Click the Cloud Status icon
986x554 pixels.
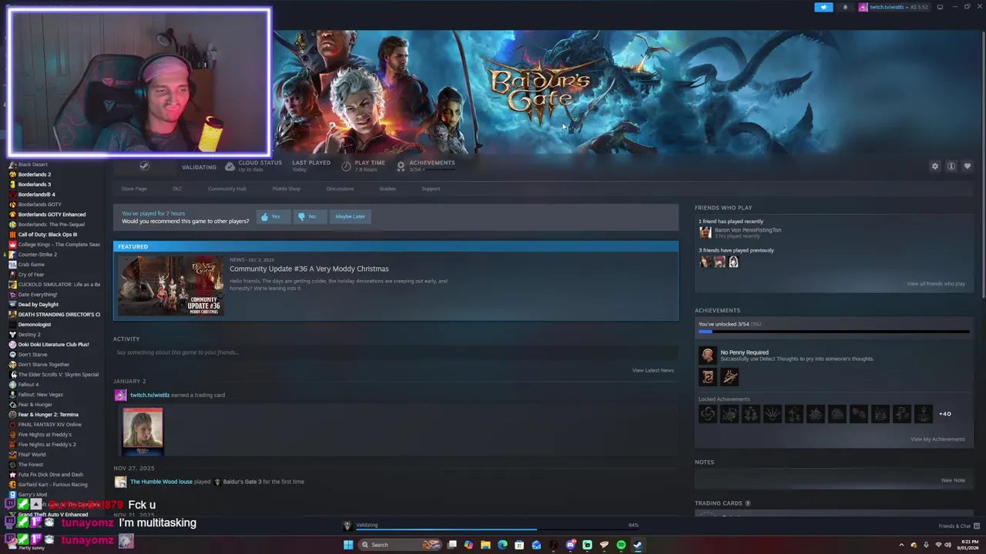point(230,166)
